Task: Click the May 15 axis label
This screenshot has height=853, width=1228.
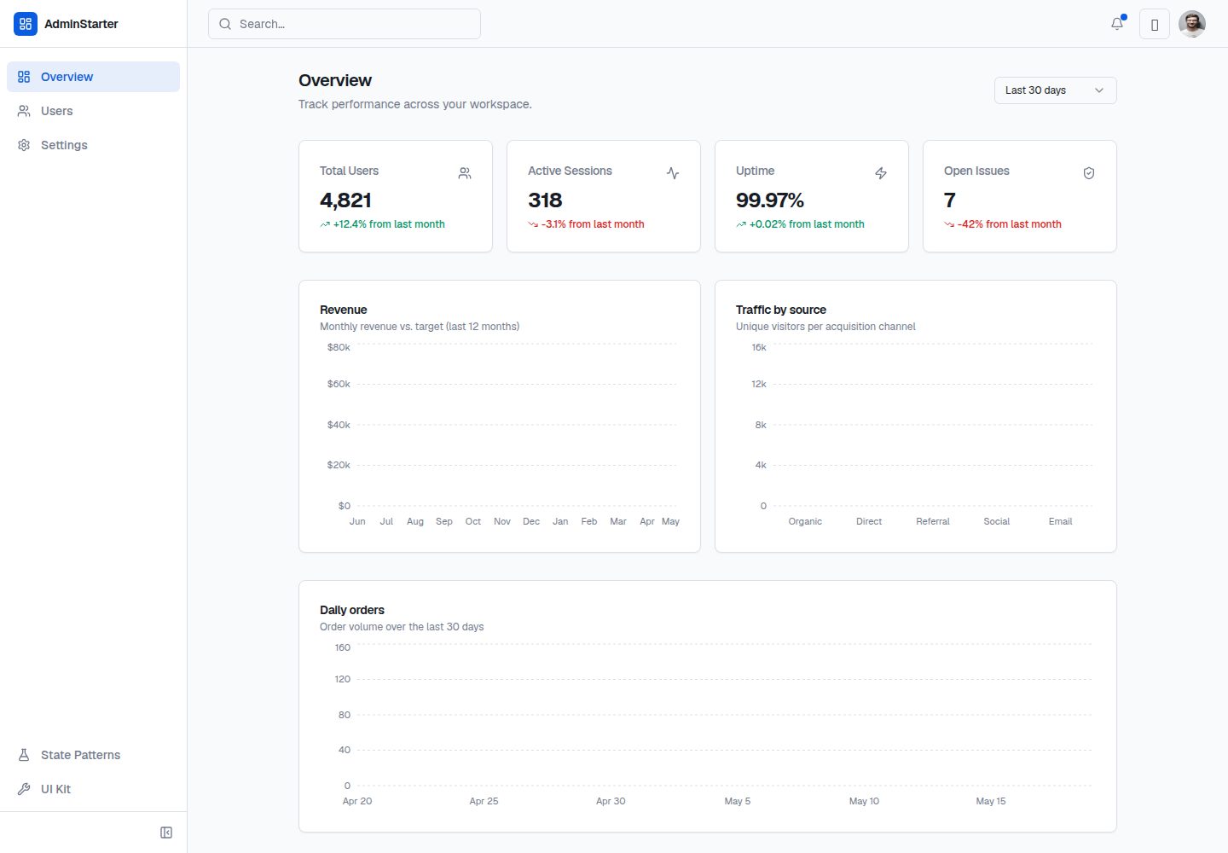Action: pos(991,801)
